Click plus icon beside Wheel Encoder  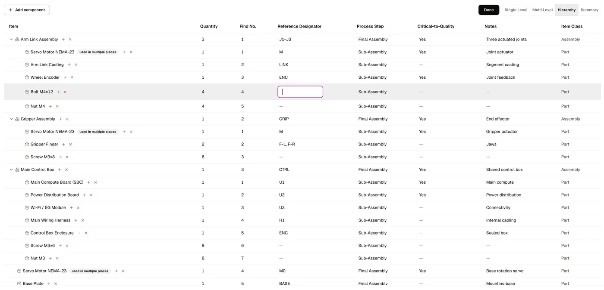click(65, 77)
